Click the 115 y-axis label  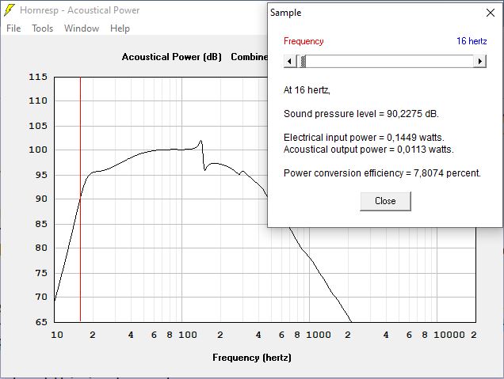(x=38, y=77)
